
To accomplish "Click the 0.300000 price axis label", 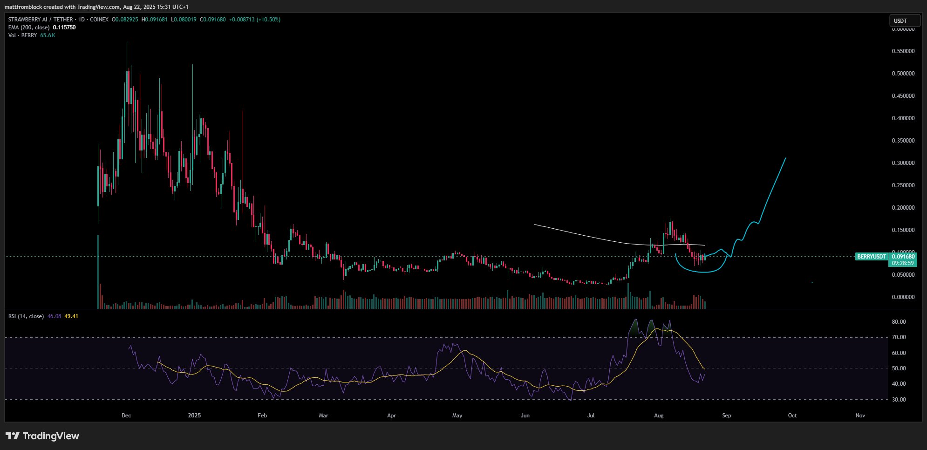I will coord(903,163).
